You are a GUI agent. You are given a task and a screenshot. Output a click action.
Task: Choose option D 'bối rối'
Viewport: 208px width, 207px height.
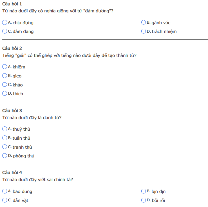144,200
